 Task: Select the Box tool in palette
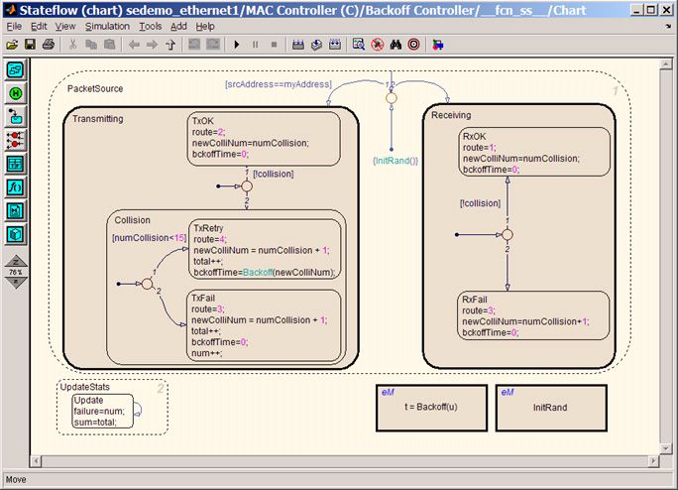pos(16,234)
